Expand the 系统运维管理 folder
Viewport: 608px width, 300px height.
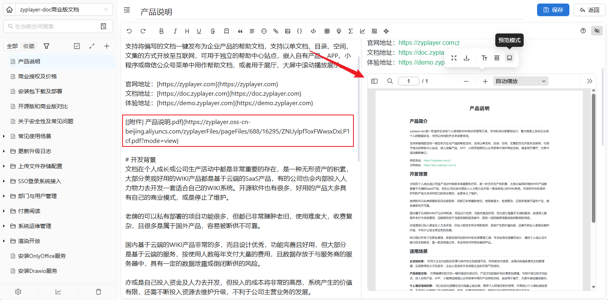[4, 226]
